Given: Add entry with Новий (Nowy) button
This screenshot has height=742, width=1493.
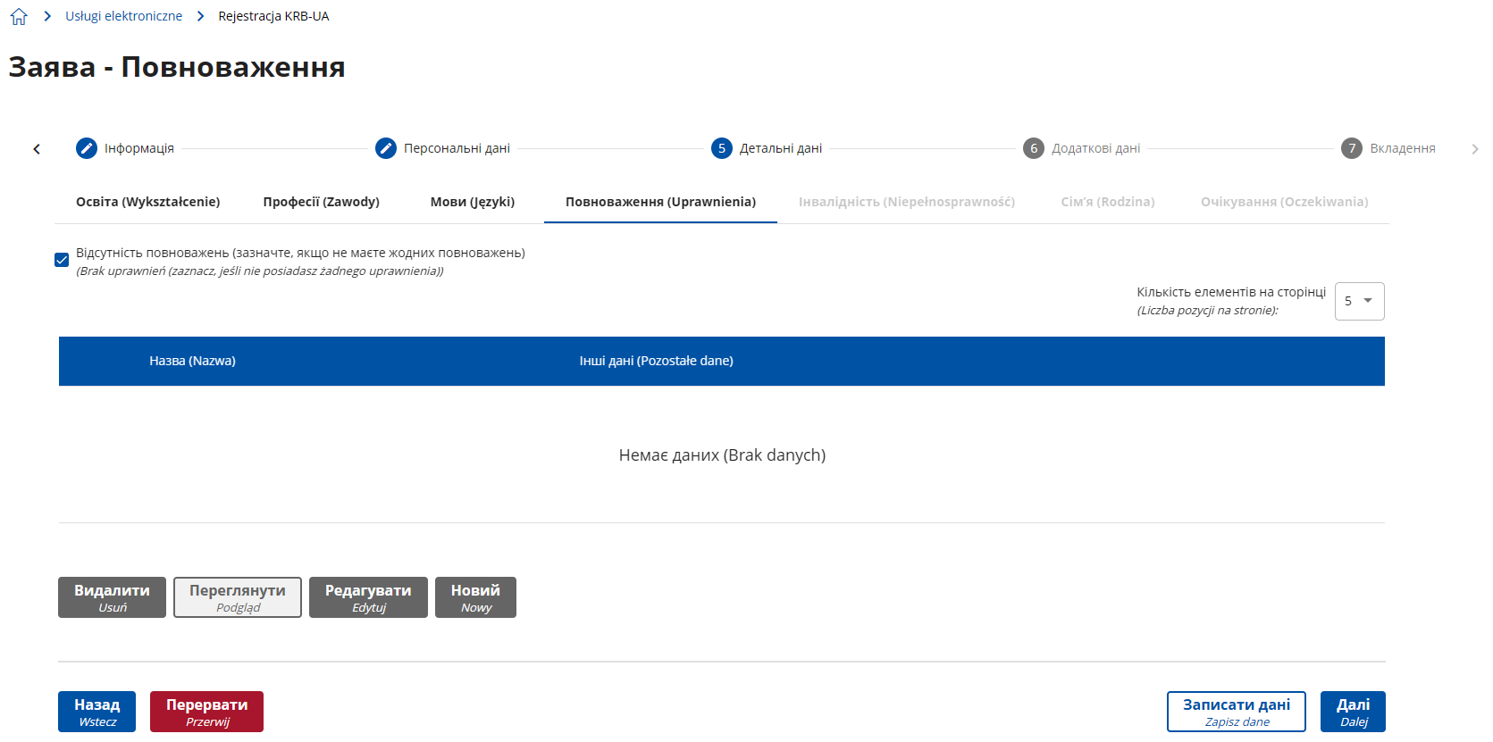Looking at the screenshot, I should pyautogui.click(x=475, y=597).
